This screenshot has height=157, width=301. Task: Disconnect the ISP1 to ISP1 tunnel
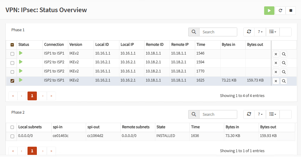276,54
